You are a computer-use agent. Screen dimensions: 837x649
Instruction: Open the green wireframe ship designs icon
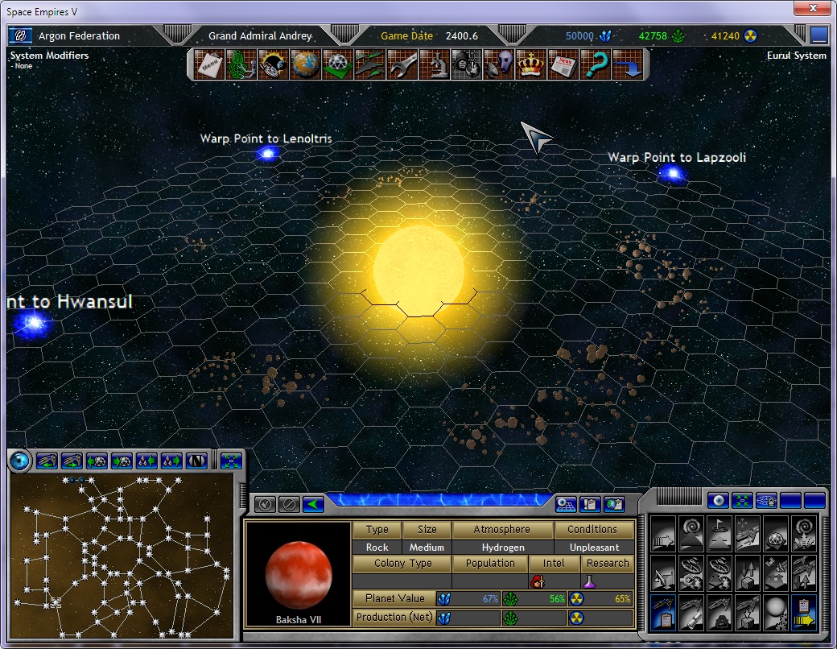(241, 64)
